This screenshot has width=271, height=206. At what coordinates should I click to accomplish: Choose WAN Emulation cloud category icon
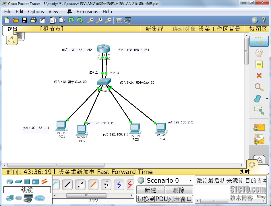coord(18,198)
